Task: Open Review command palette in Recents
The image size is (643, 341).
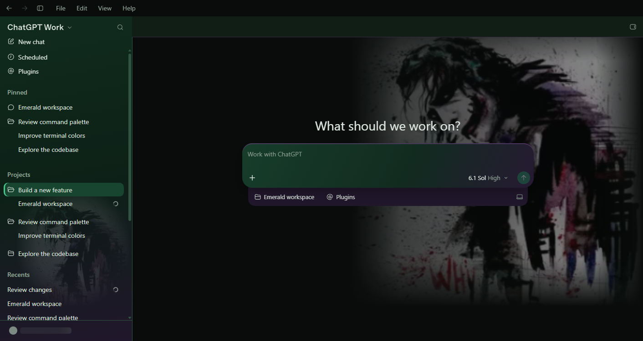Action: coord(43,318)
